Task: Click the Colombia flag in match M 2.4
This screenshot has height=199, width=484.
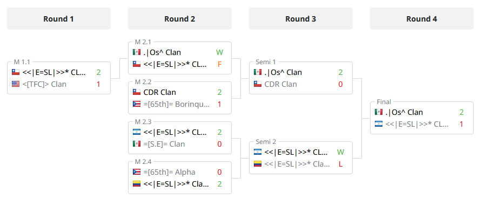Action: (x=137, y=184)
